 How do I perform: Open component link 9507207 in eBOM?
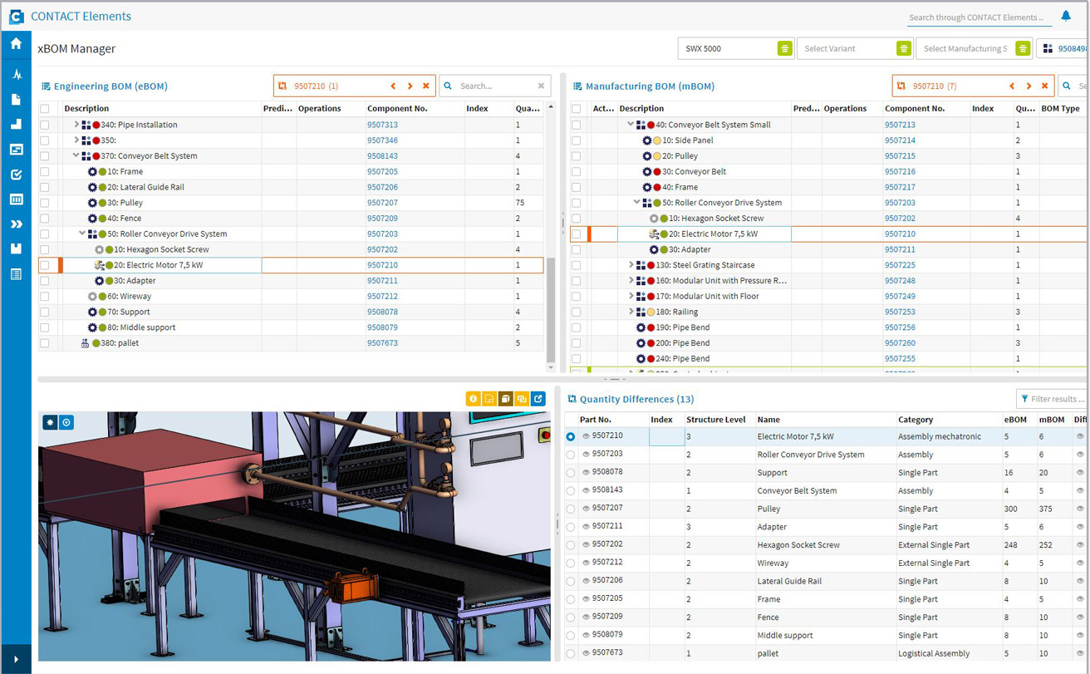click(382, 203)
